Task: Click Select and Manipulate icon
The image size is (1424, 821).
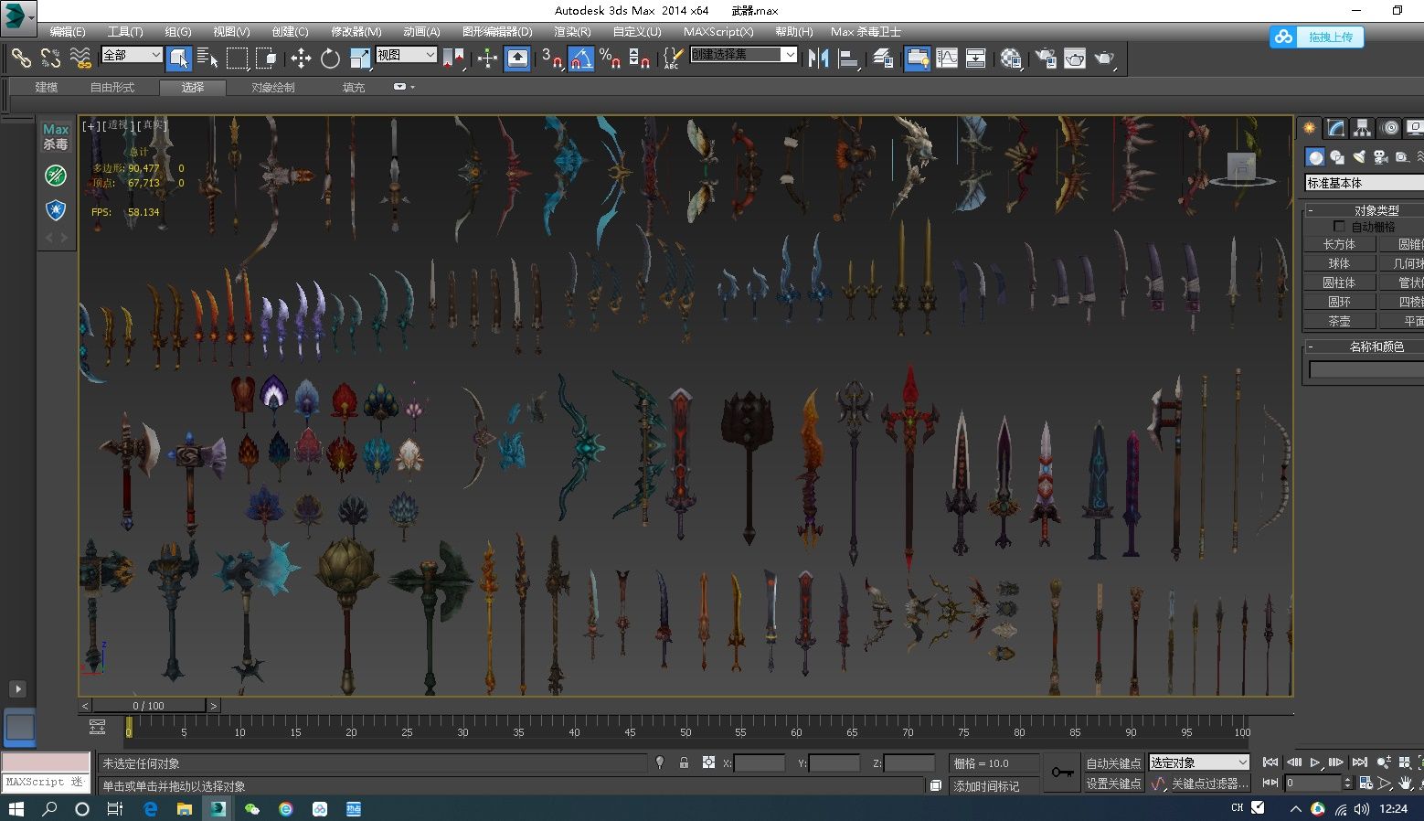Action: [x=487, y=59]
